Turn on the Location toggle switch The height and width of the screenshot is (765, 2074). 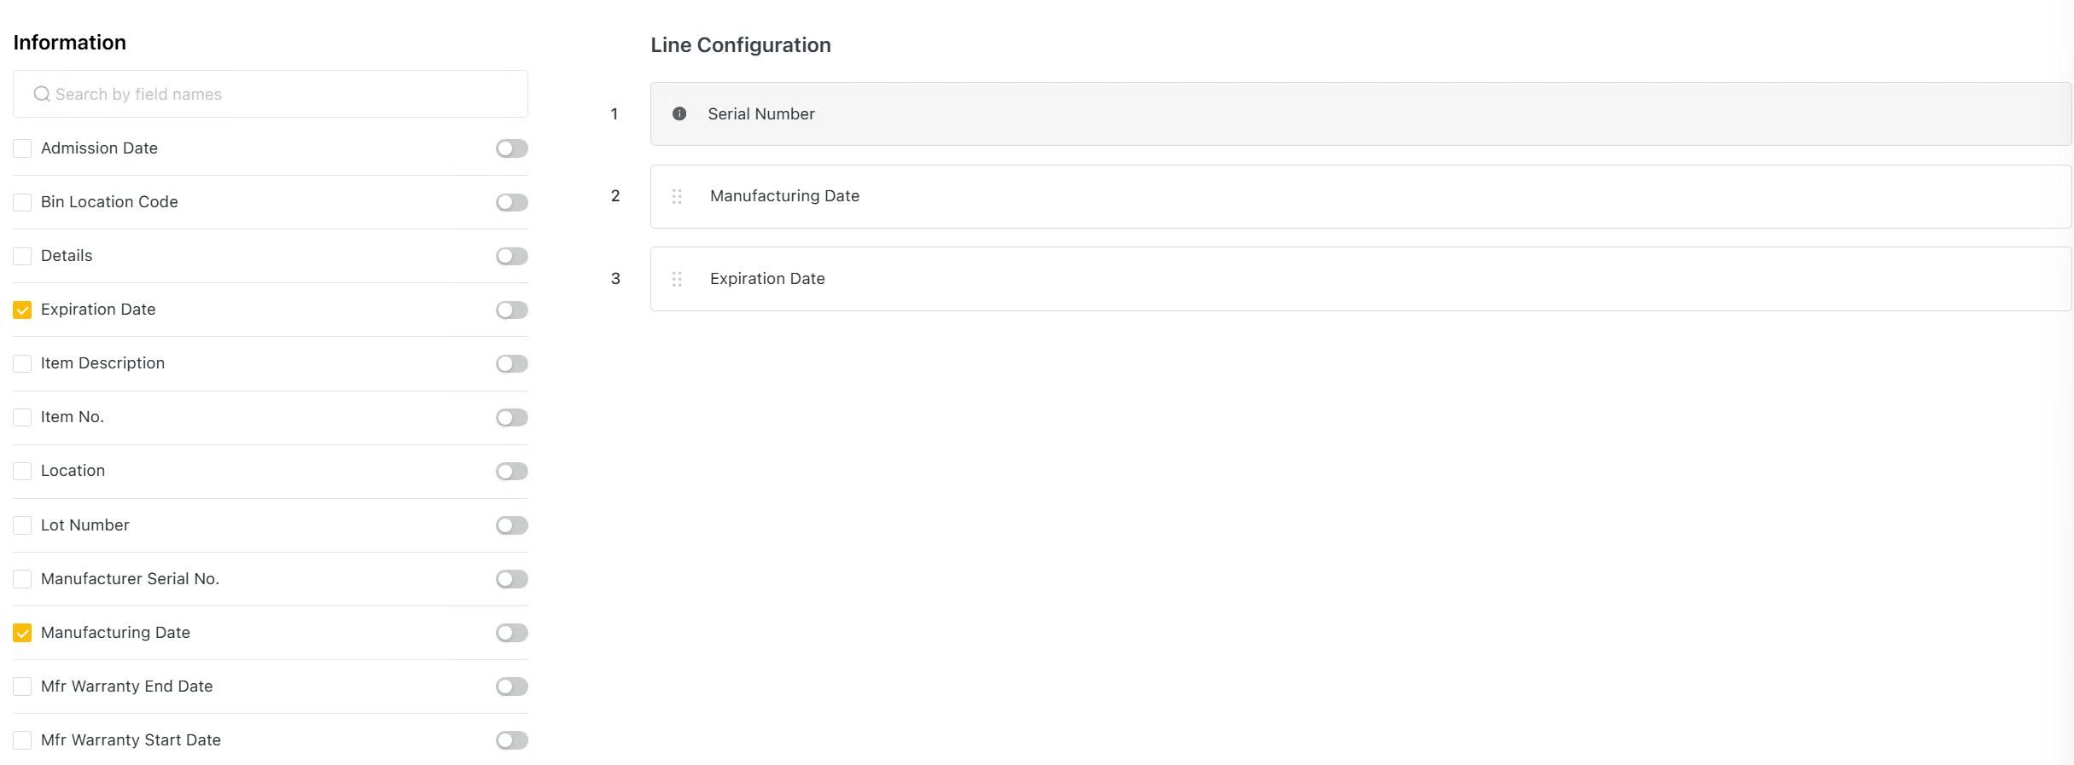point(511,471)
